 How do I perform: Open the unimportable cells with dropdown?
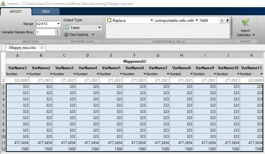[x=197, y=21]
